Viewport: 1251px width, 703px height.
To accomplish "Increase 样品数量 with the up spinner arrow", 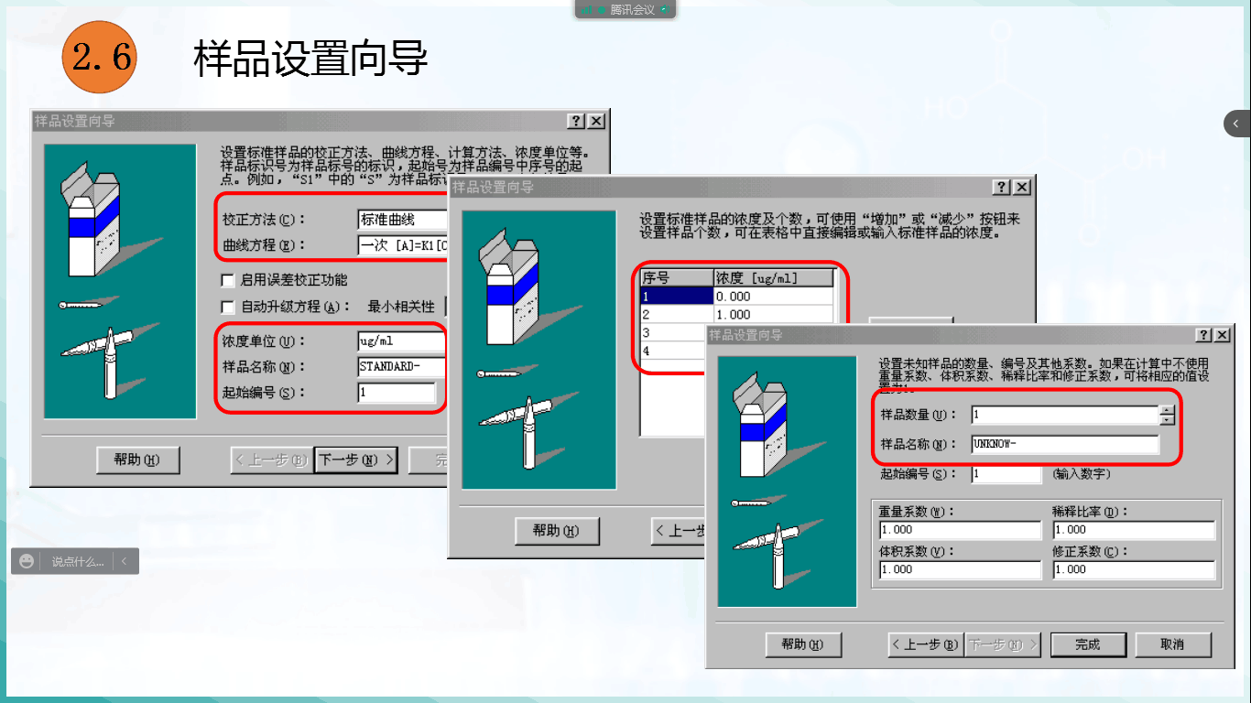I will (1167, 410).
